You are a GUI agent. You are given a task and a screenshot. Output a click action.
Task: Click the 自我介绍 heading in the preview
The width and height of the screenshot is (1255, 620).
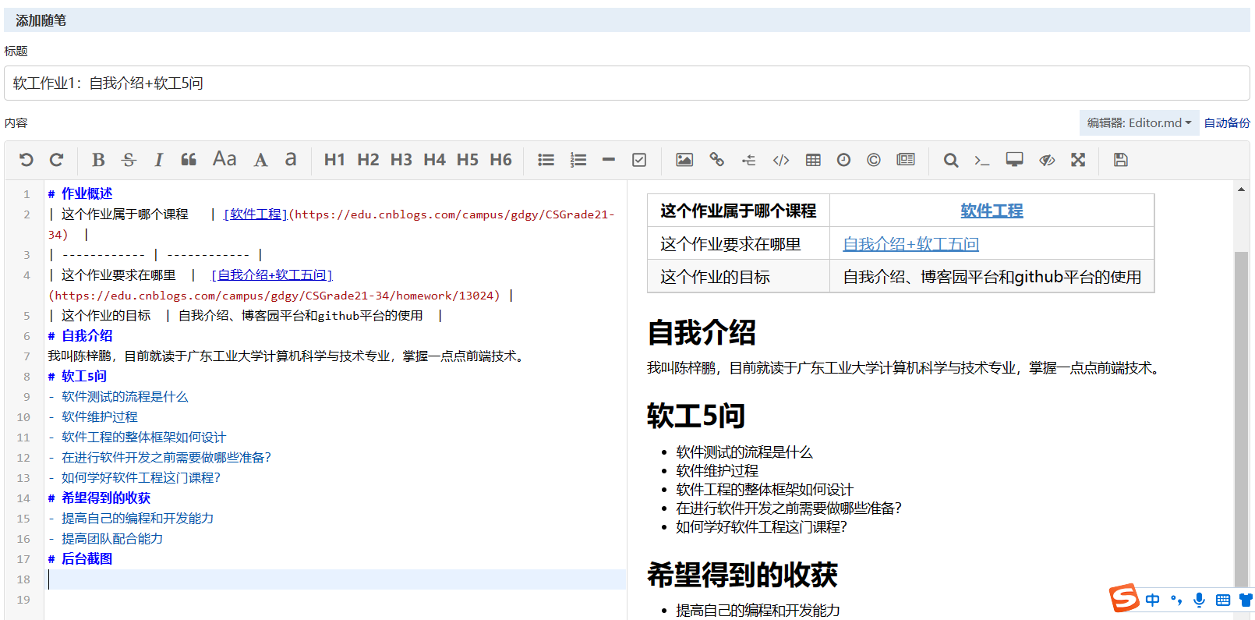[702, 332]
